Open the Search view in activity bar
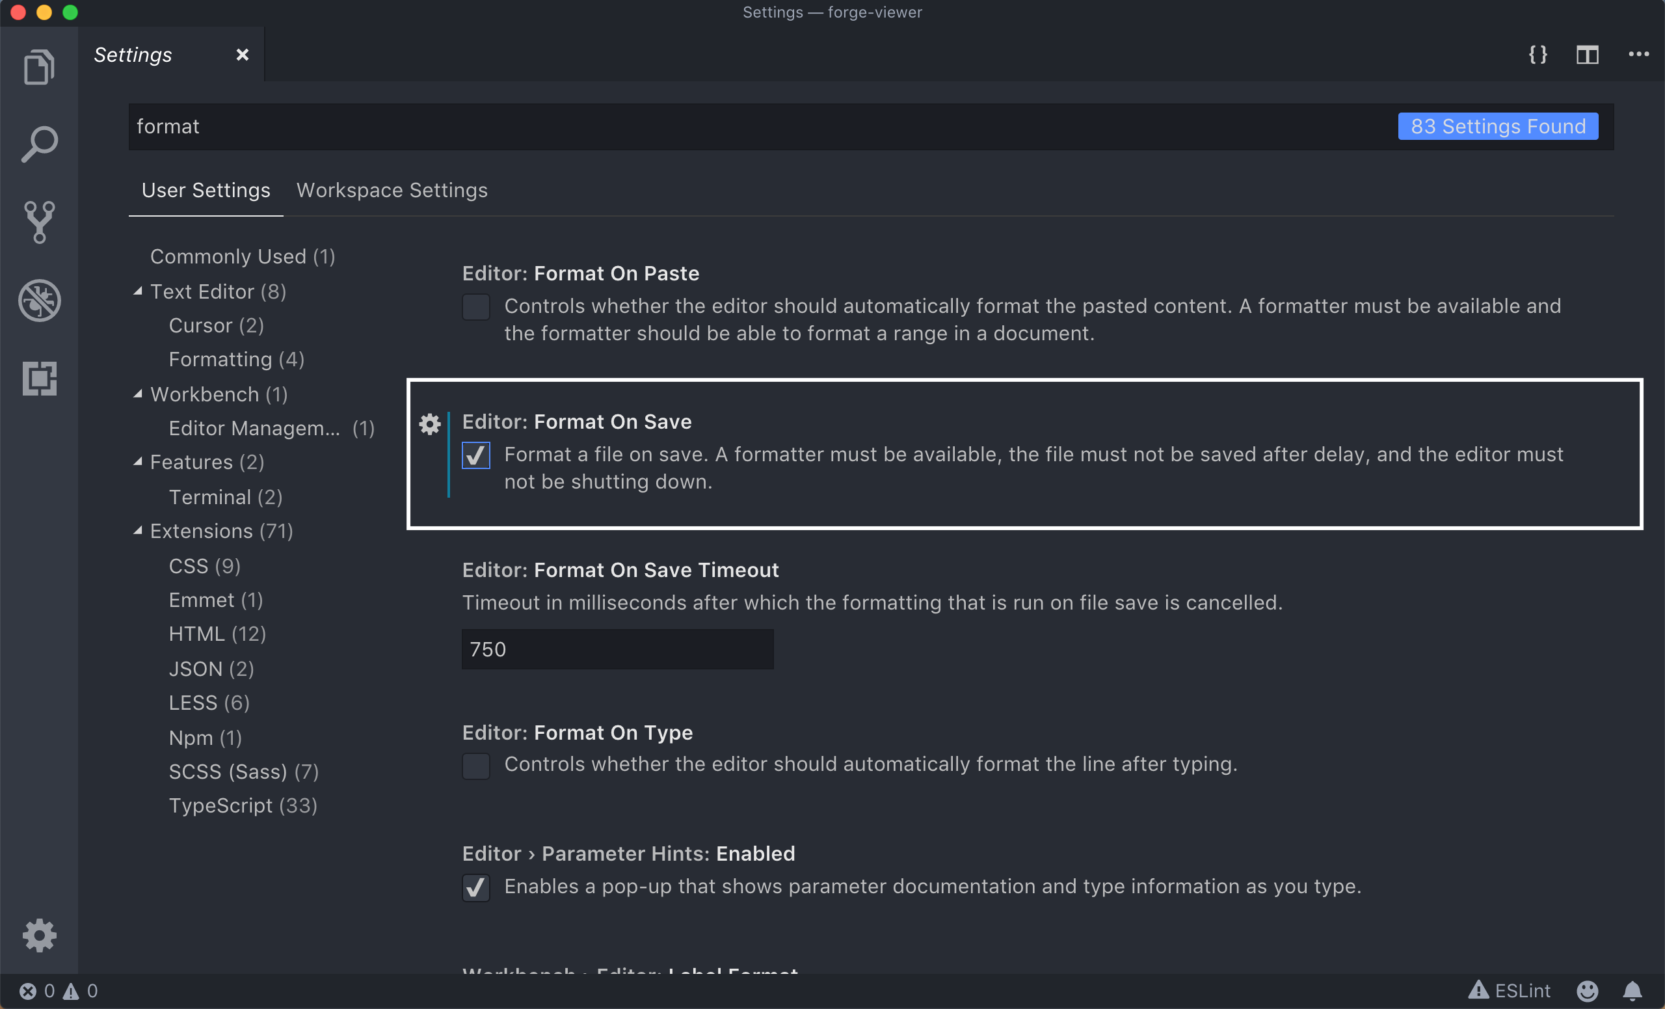Image resolution: width=1665 pixels, height=1009 pixels. pyautogui.click(x=38, y=144)
